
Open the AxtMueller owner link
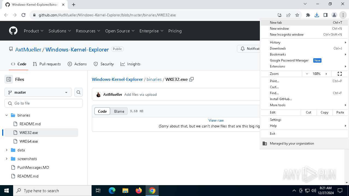tap(28, 50)
